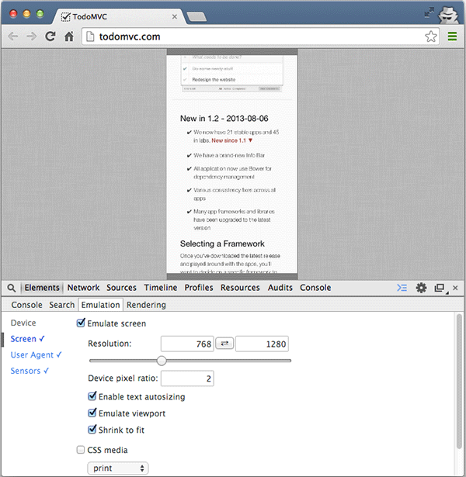Select Sensors in emulation sidebar

[x=30, y=371]
